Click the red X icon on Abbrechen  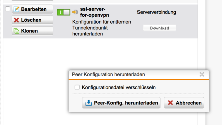point(170,103)
